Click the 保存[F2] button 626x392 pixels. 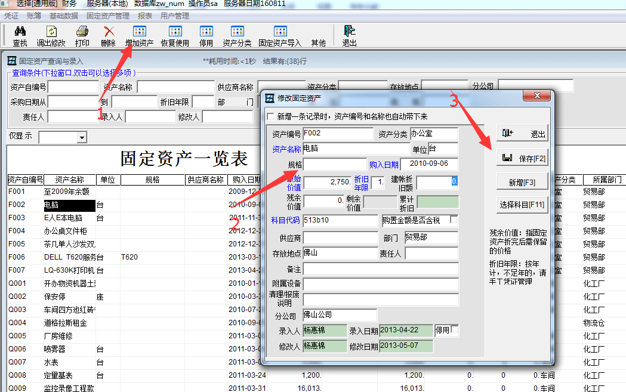522,158
